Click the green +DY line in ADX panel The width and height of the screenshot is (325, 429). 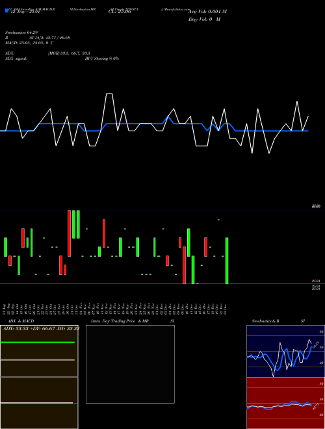[38, 343]
